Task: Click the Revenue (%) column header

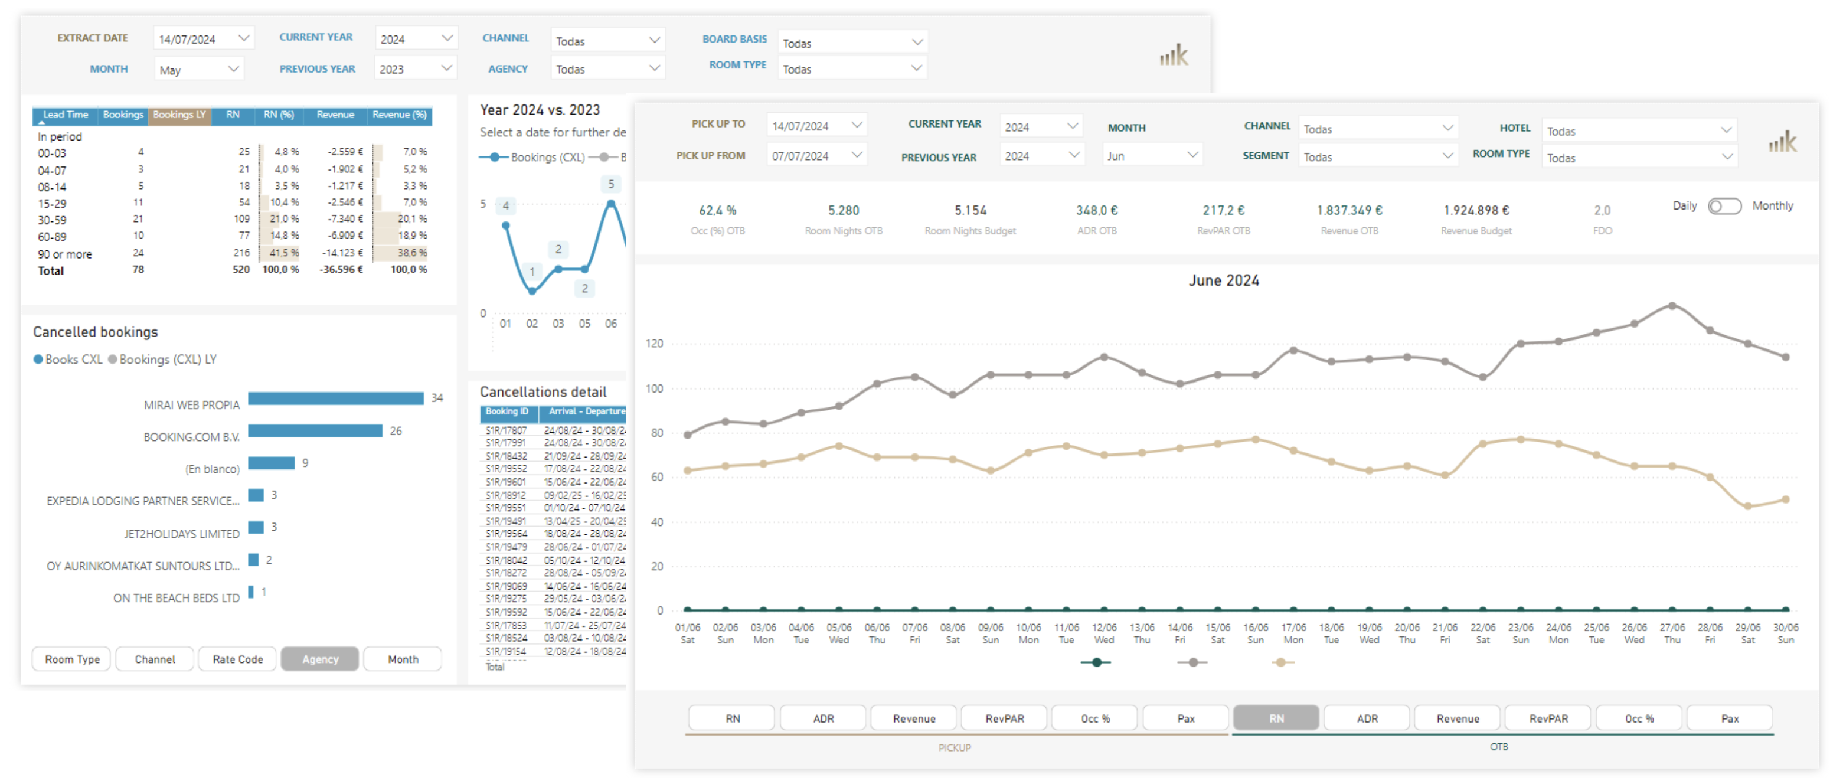Action: click(399, 115)
